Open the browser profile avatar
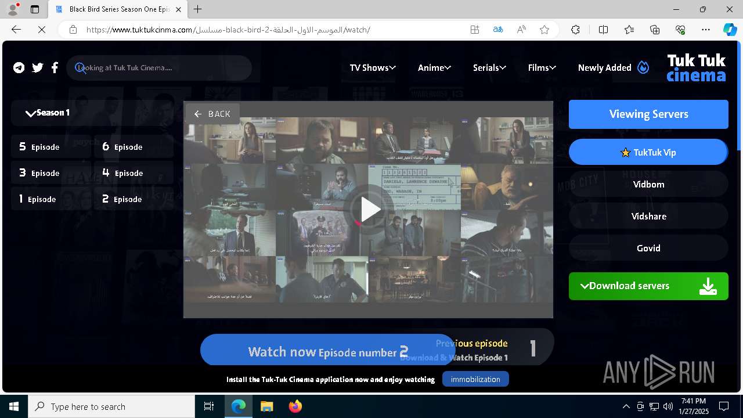This screenshot has height=418, width=743. tap(13, 9)
